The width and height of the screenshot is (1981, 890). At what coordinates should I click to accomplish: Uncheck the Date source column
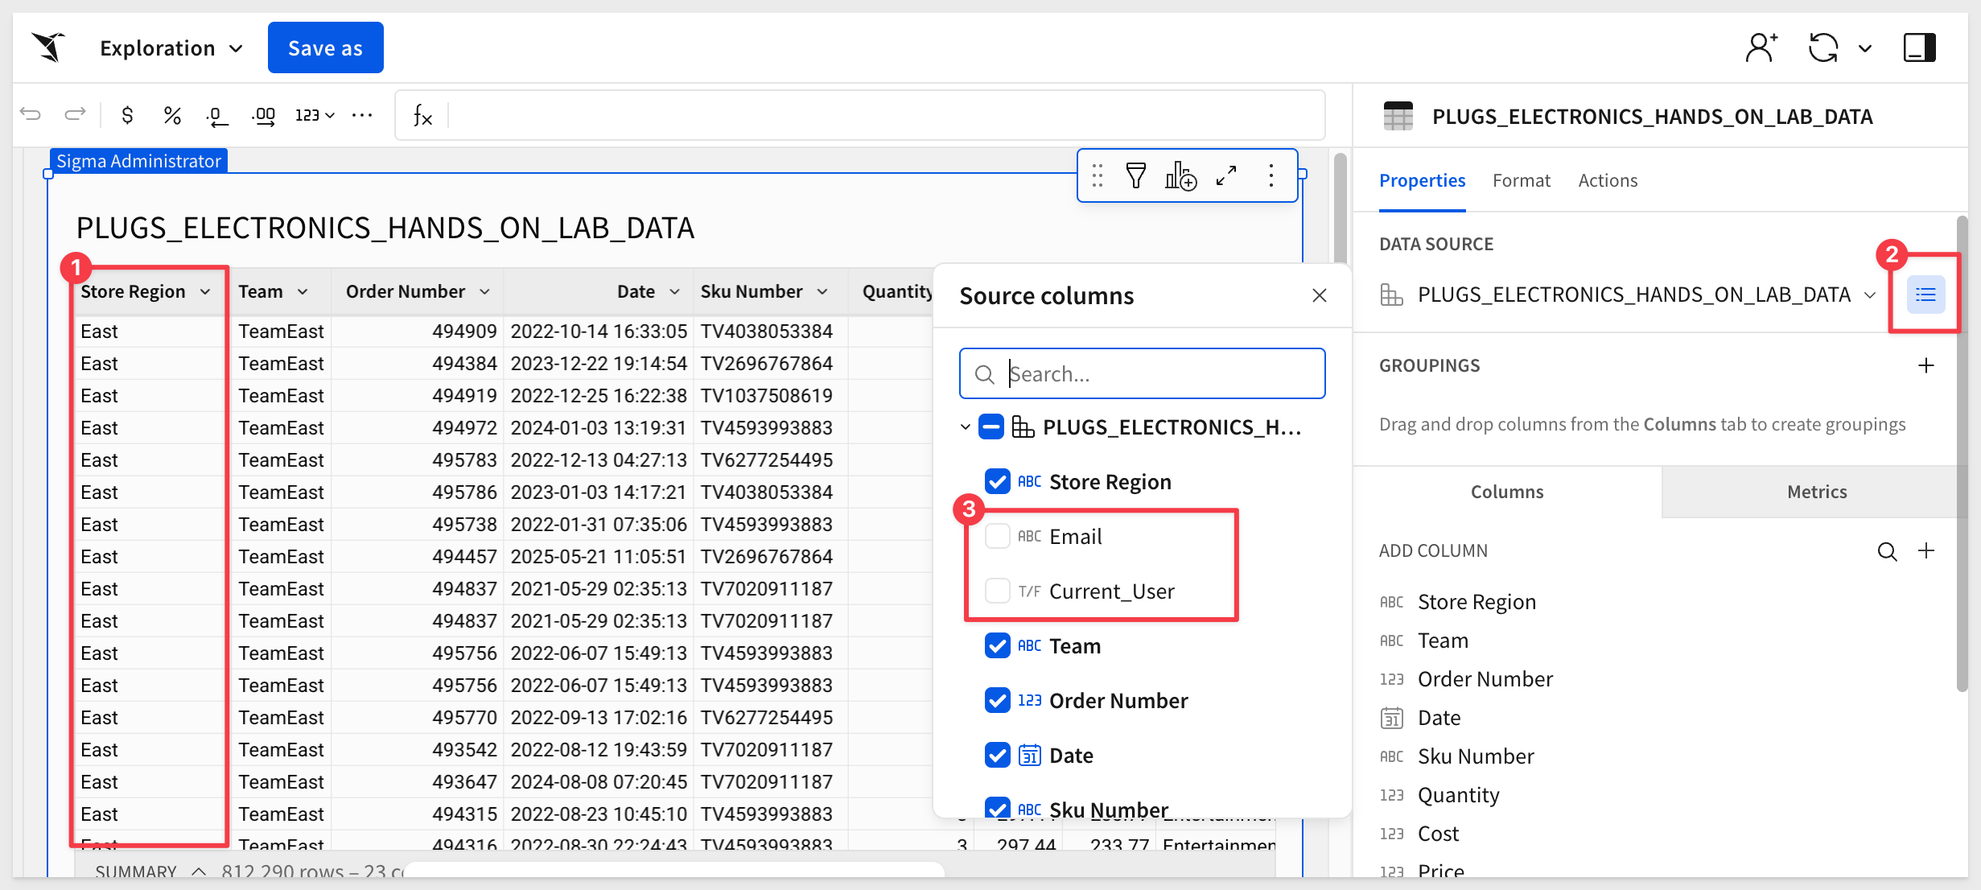point(998,755)
